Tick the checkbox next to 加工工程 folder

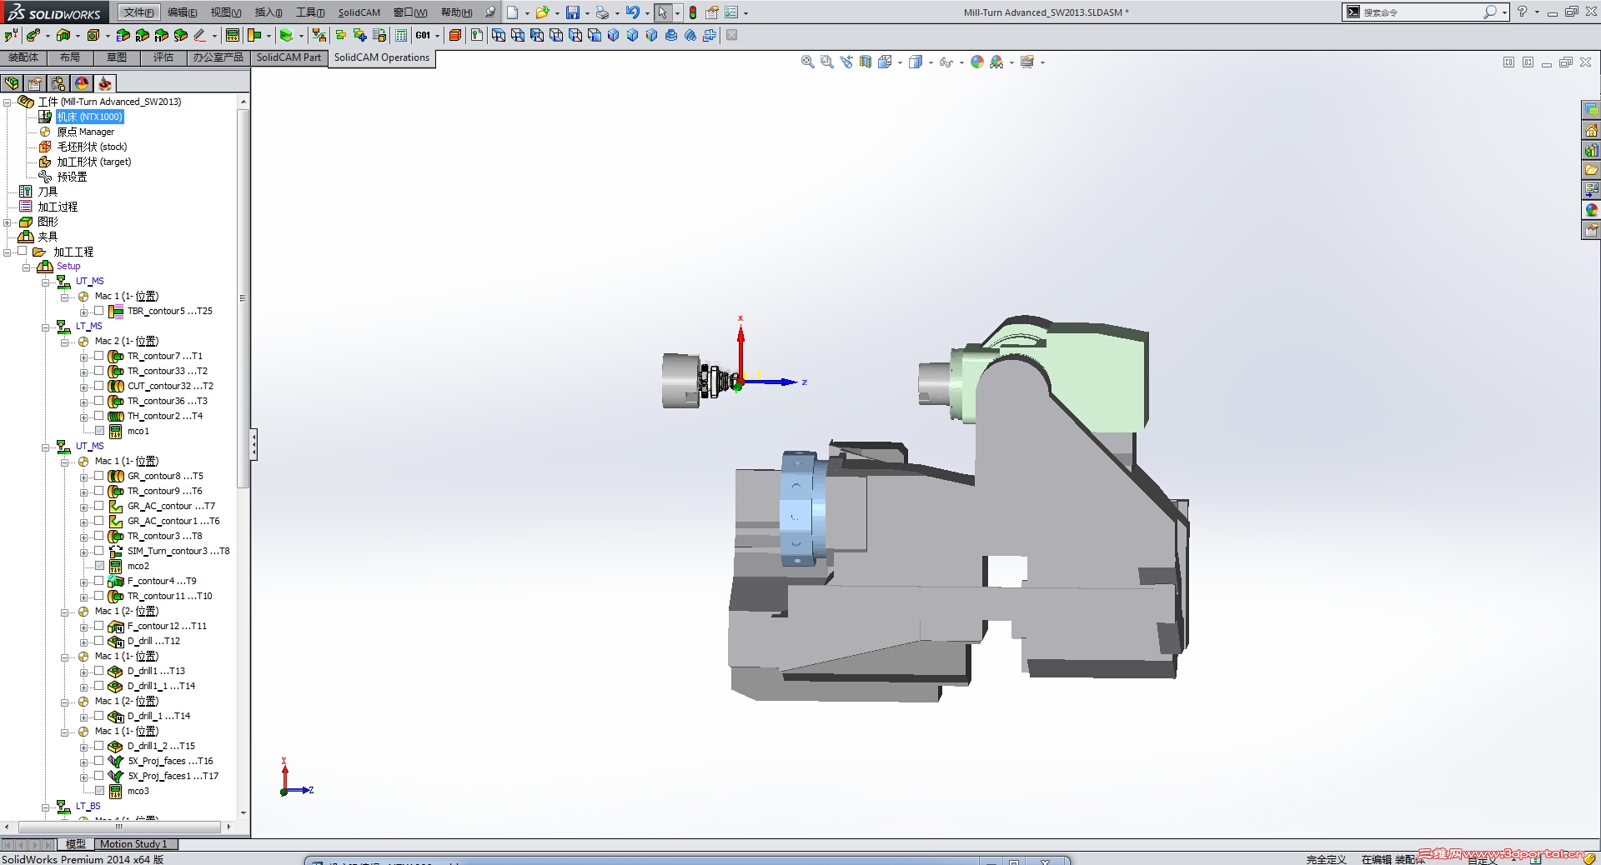[23, 251]
